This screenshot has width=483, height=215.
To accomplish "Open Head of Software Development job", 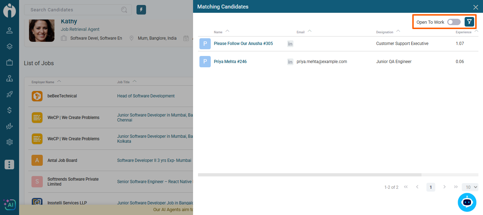I will click(146, 96).
